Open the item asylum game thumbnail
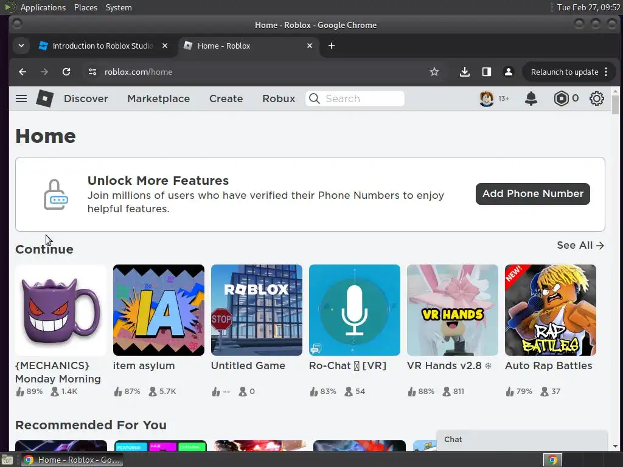Viewport: 623px width, 467px height. (159, 310)
